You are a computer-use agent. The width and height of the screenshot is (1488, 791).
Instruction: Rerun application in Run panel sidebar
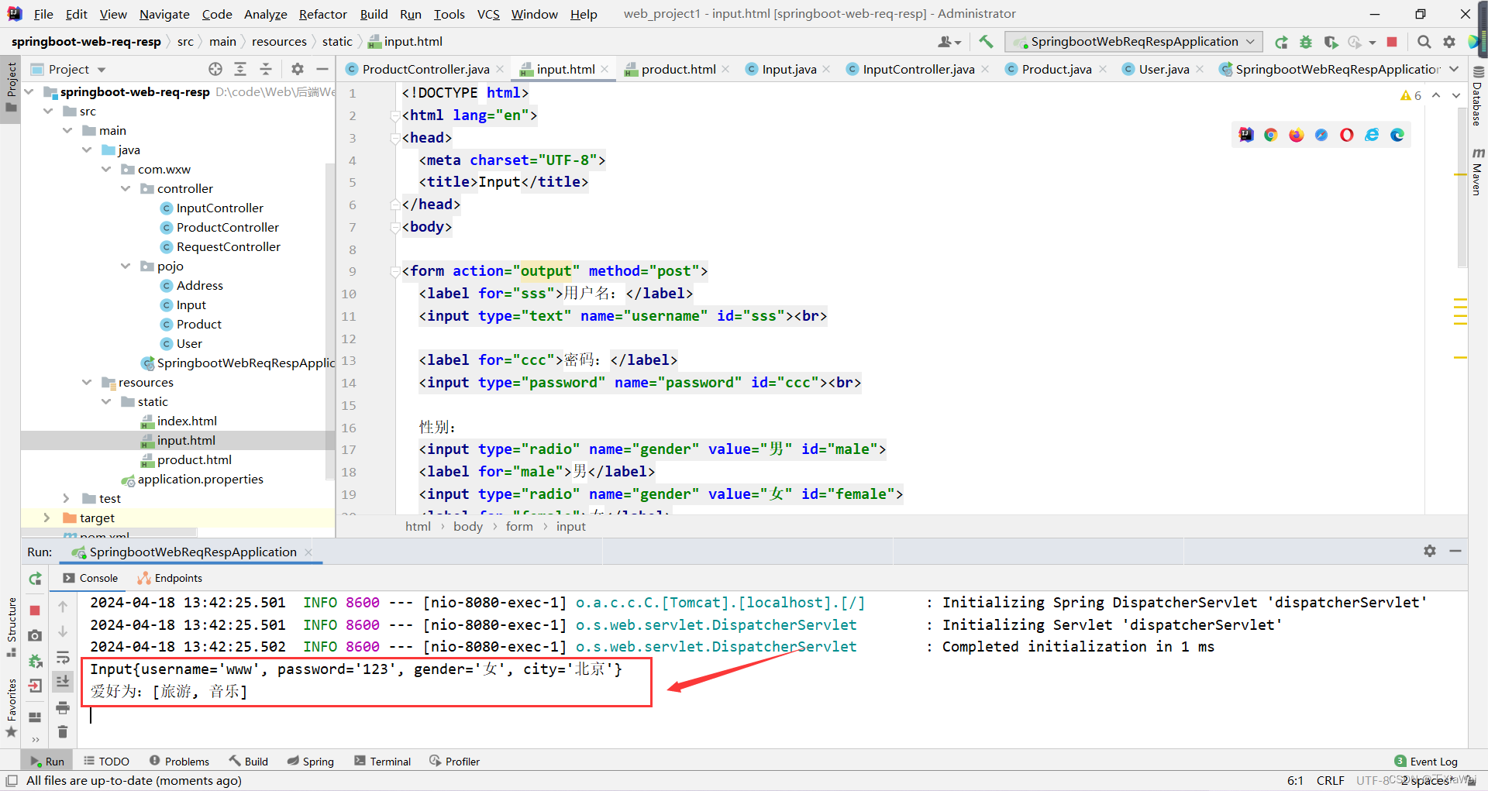pos(35,579)
